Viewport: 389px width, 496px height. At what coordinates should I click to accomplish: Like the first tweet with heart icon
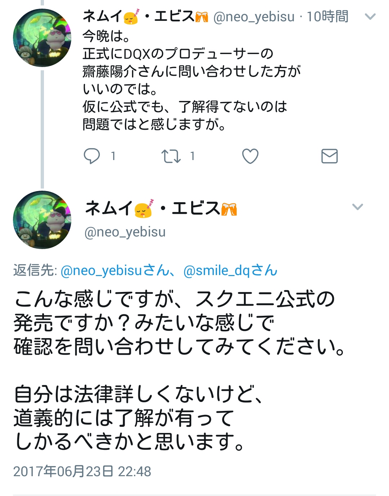coord(250,156)
